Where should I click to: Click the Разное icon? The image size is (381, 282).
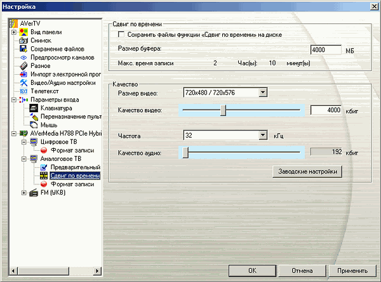pos(23,66)
